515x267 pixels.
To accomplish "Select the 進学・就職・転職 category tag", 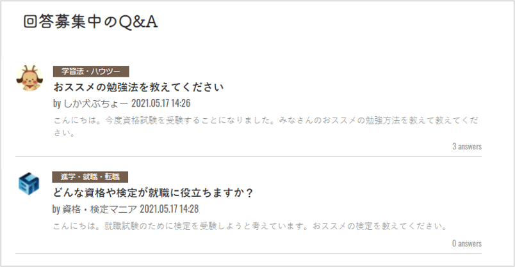I will point(90,177).
